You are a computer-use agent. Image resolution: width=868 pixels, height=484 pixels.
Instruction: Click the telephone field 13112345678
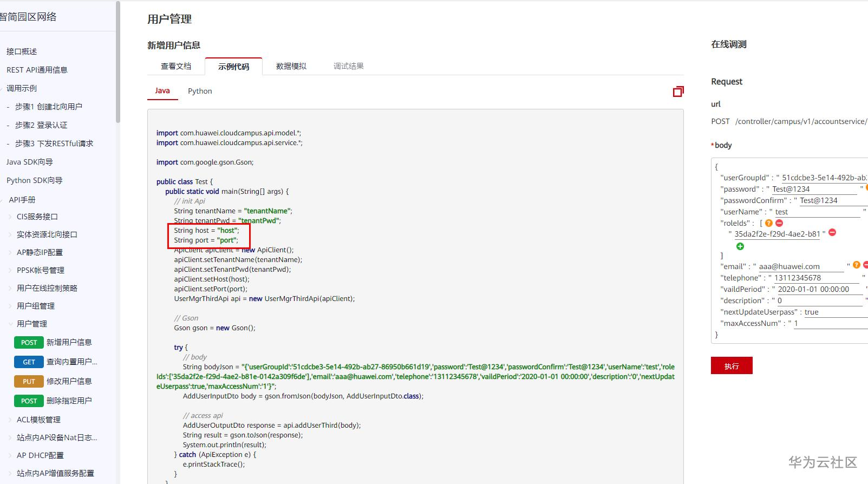[x=816, y=278]
